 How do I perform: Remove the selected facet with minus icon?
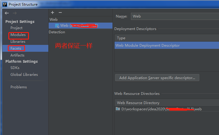(60, 12)
